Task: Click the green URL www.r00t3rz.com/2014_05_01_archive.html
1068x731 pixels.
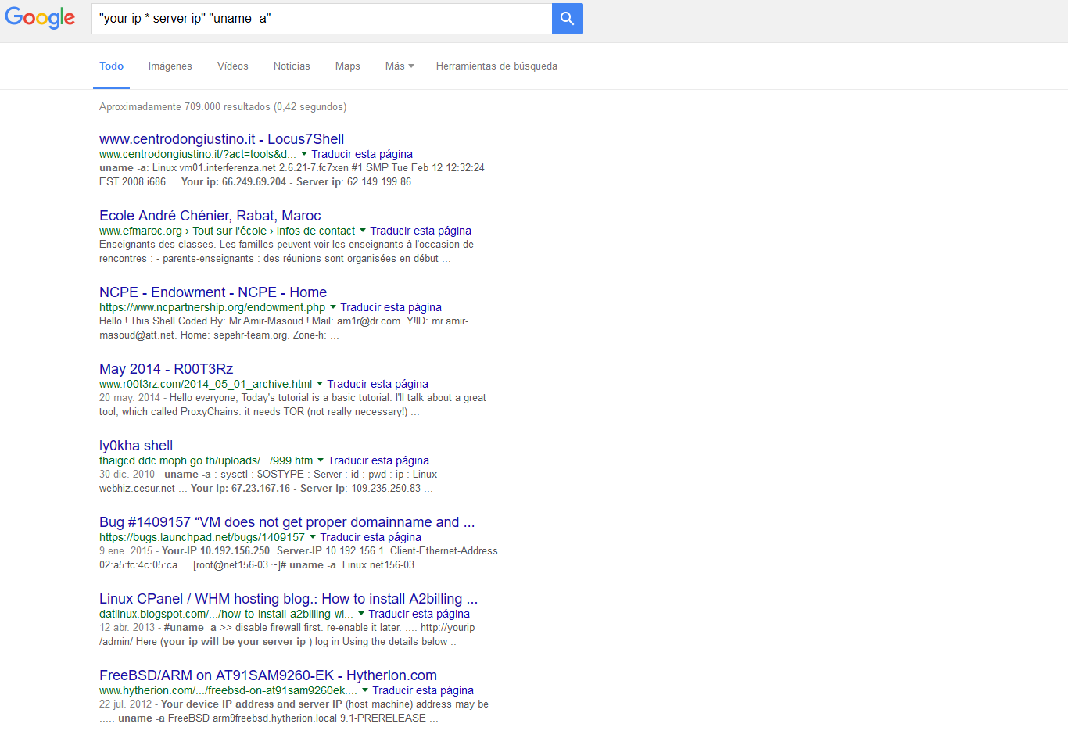Action: coord(206,384)
